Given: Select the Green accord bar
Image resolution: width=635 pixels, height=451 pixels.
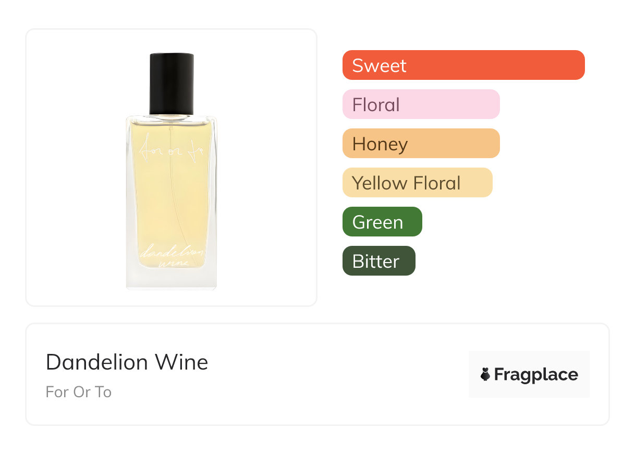Looking at the screenshot, I should 382,222.
